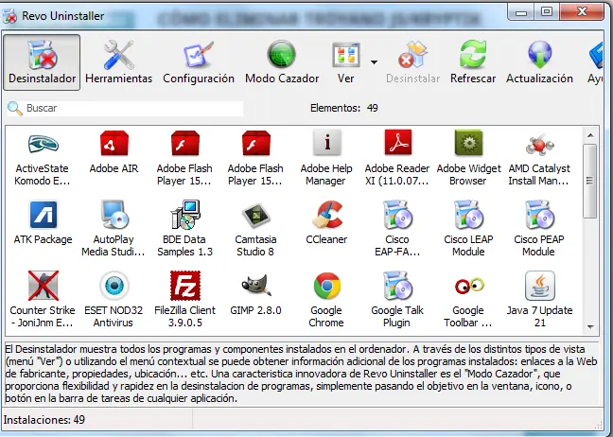Select Google Talk Plugin icon
The image size is (613, 437).
(397, 286)
